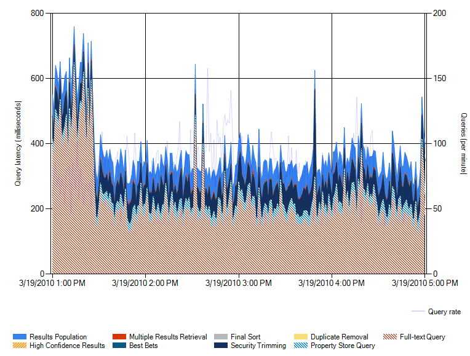Click the '3/19/2010 4:00 PM' axis label
The image size is (470, 356).
[332, 283]
